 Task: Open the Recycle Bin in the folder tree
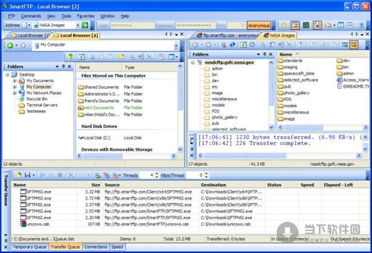click(x=37, y=99)
